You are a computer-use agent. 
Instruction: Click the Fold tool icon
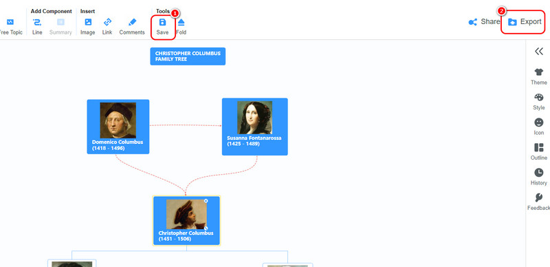[x=181, y=23]
